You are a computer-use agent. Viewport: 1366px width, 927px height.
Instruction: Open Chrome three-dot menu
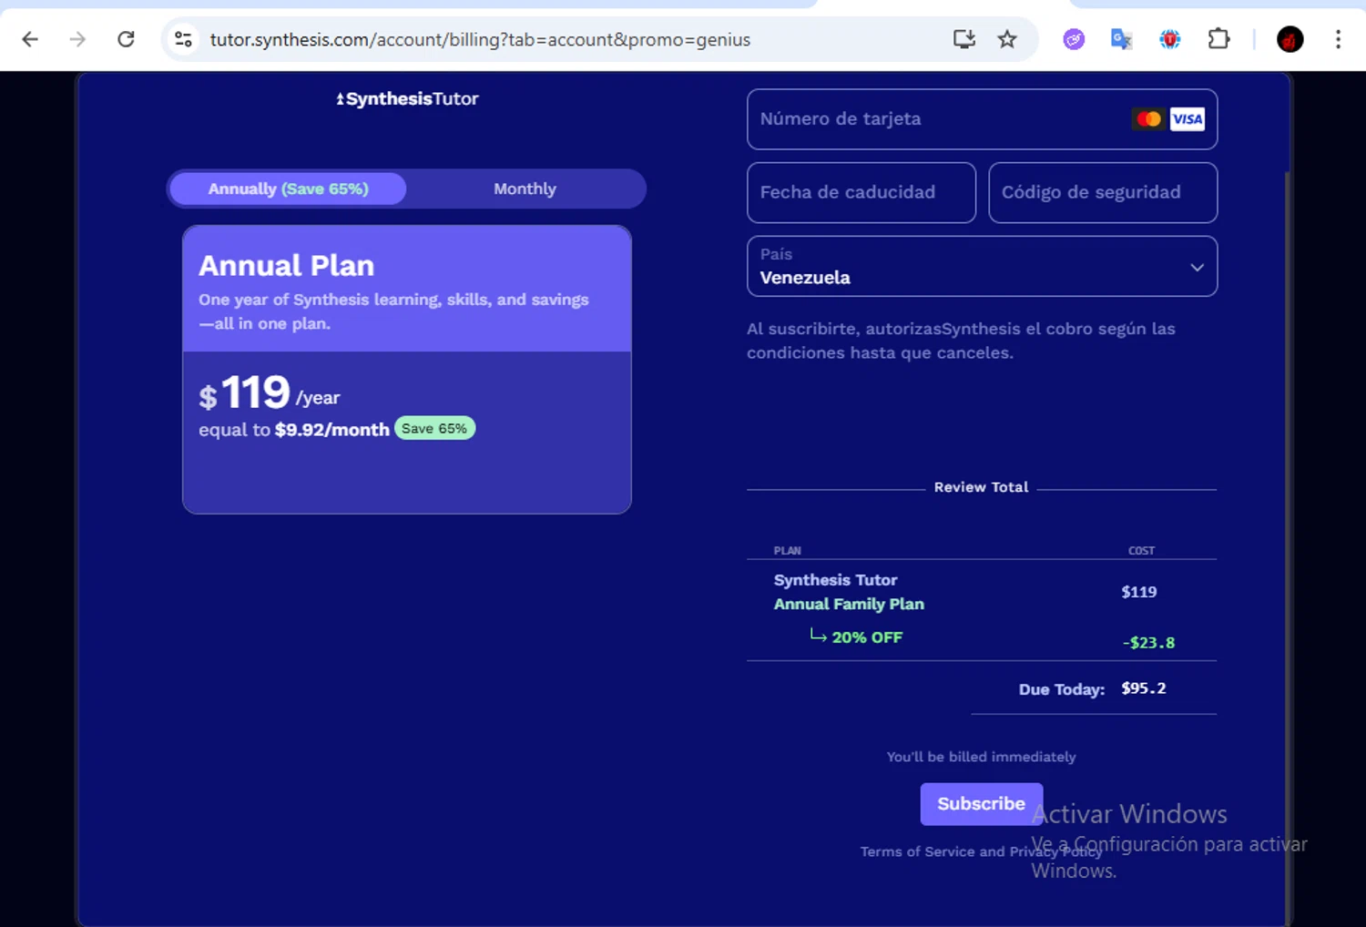click(1338, 39)
